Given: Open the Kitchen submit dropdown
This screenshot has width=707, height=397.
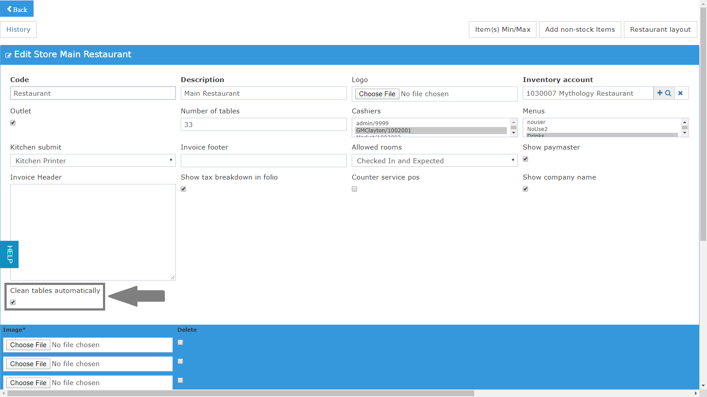Looking at the screenshot, I should [93, 161].
